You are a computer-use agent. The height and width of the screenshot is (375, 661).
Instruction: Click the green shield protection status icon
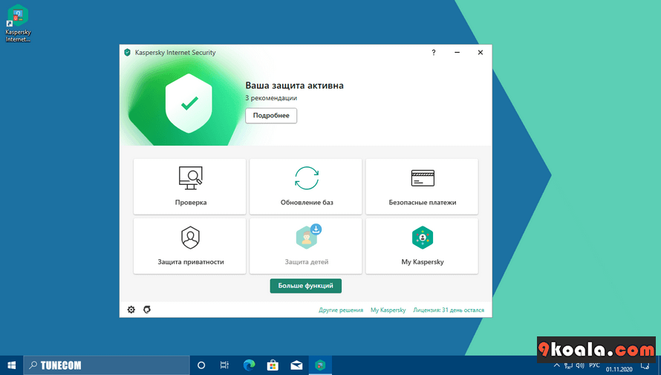[x=189, y=102]
